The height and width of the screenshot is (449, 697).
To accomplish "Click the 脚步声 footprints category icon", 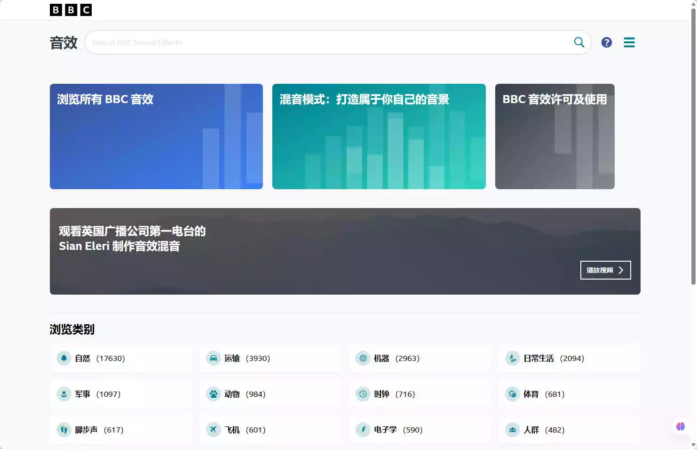I will click(x=64, y=430).
